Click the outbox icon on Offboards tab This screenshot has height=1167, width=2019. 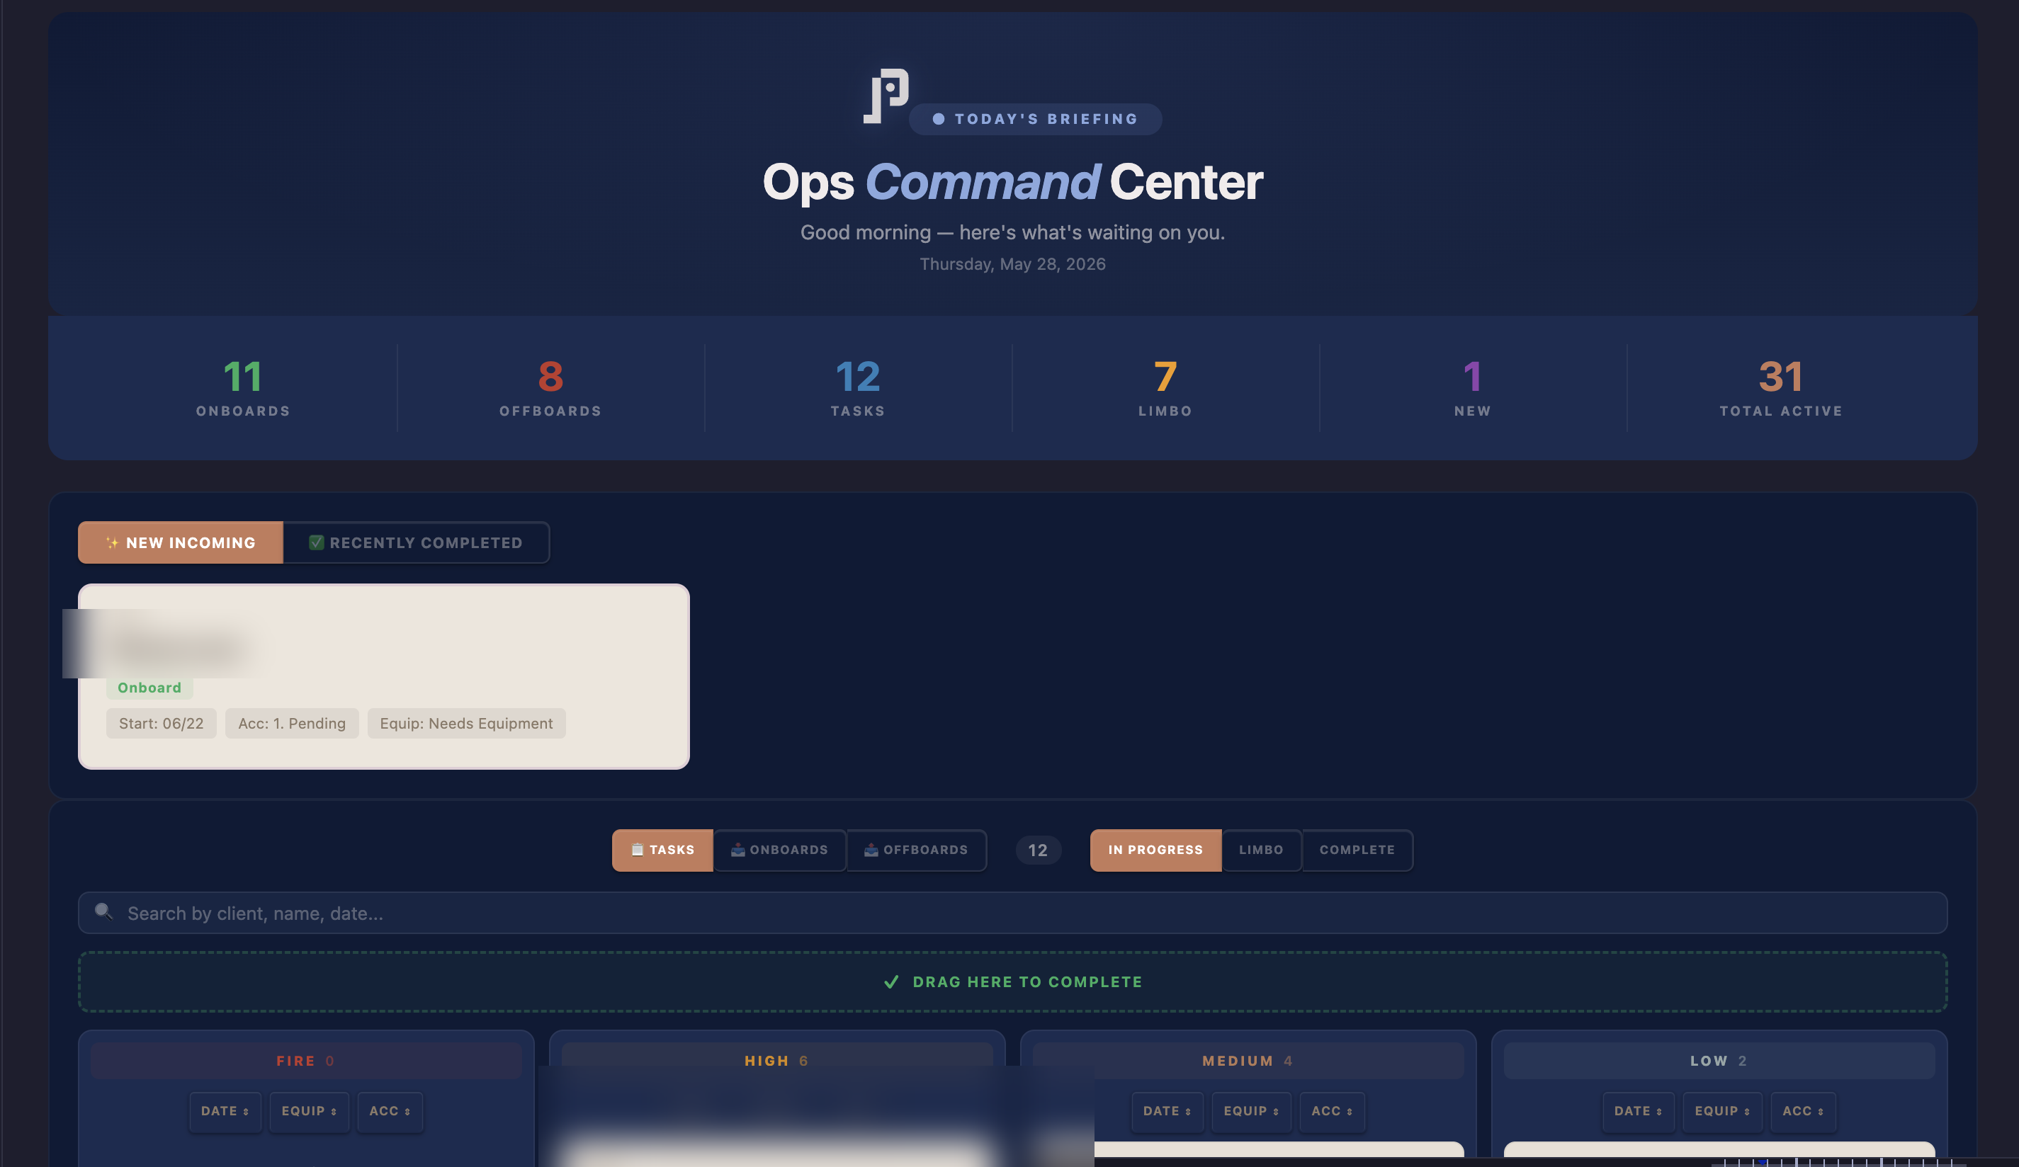click(871, 850)
